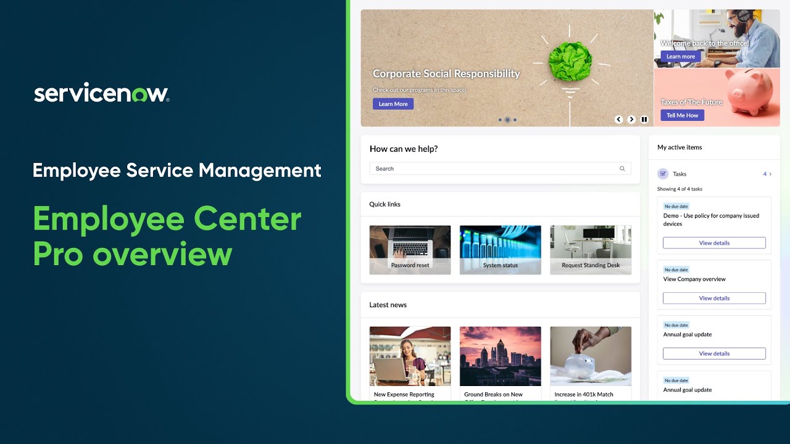Select the third carousel indicator dot

point(515,120)
